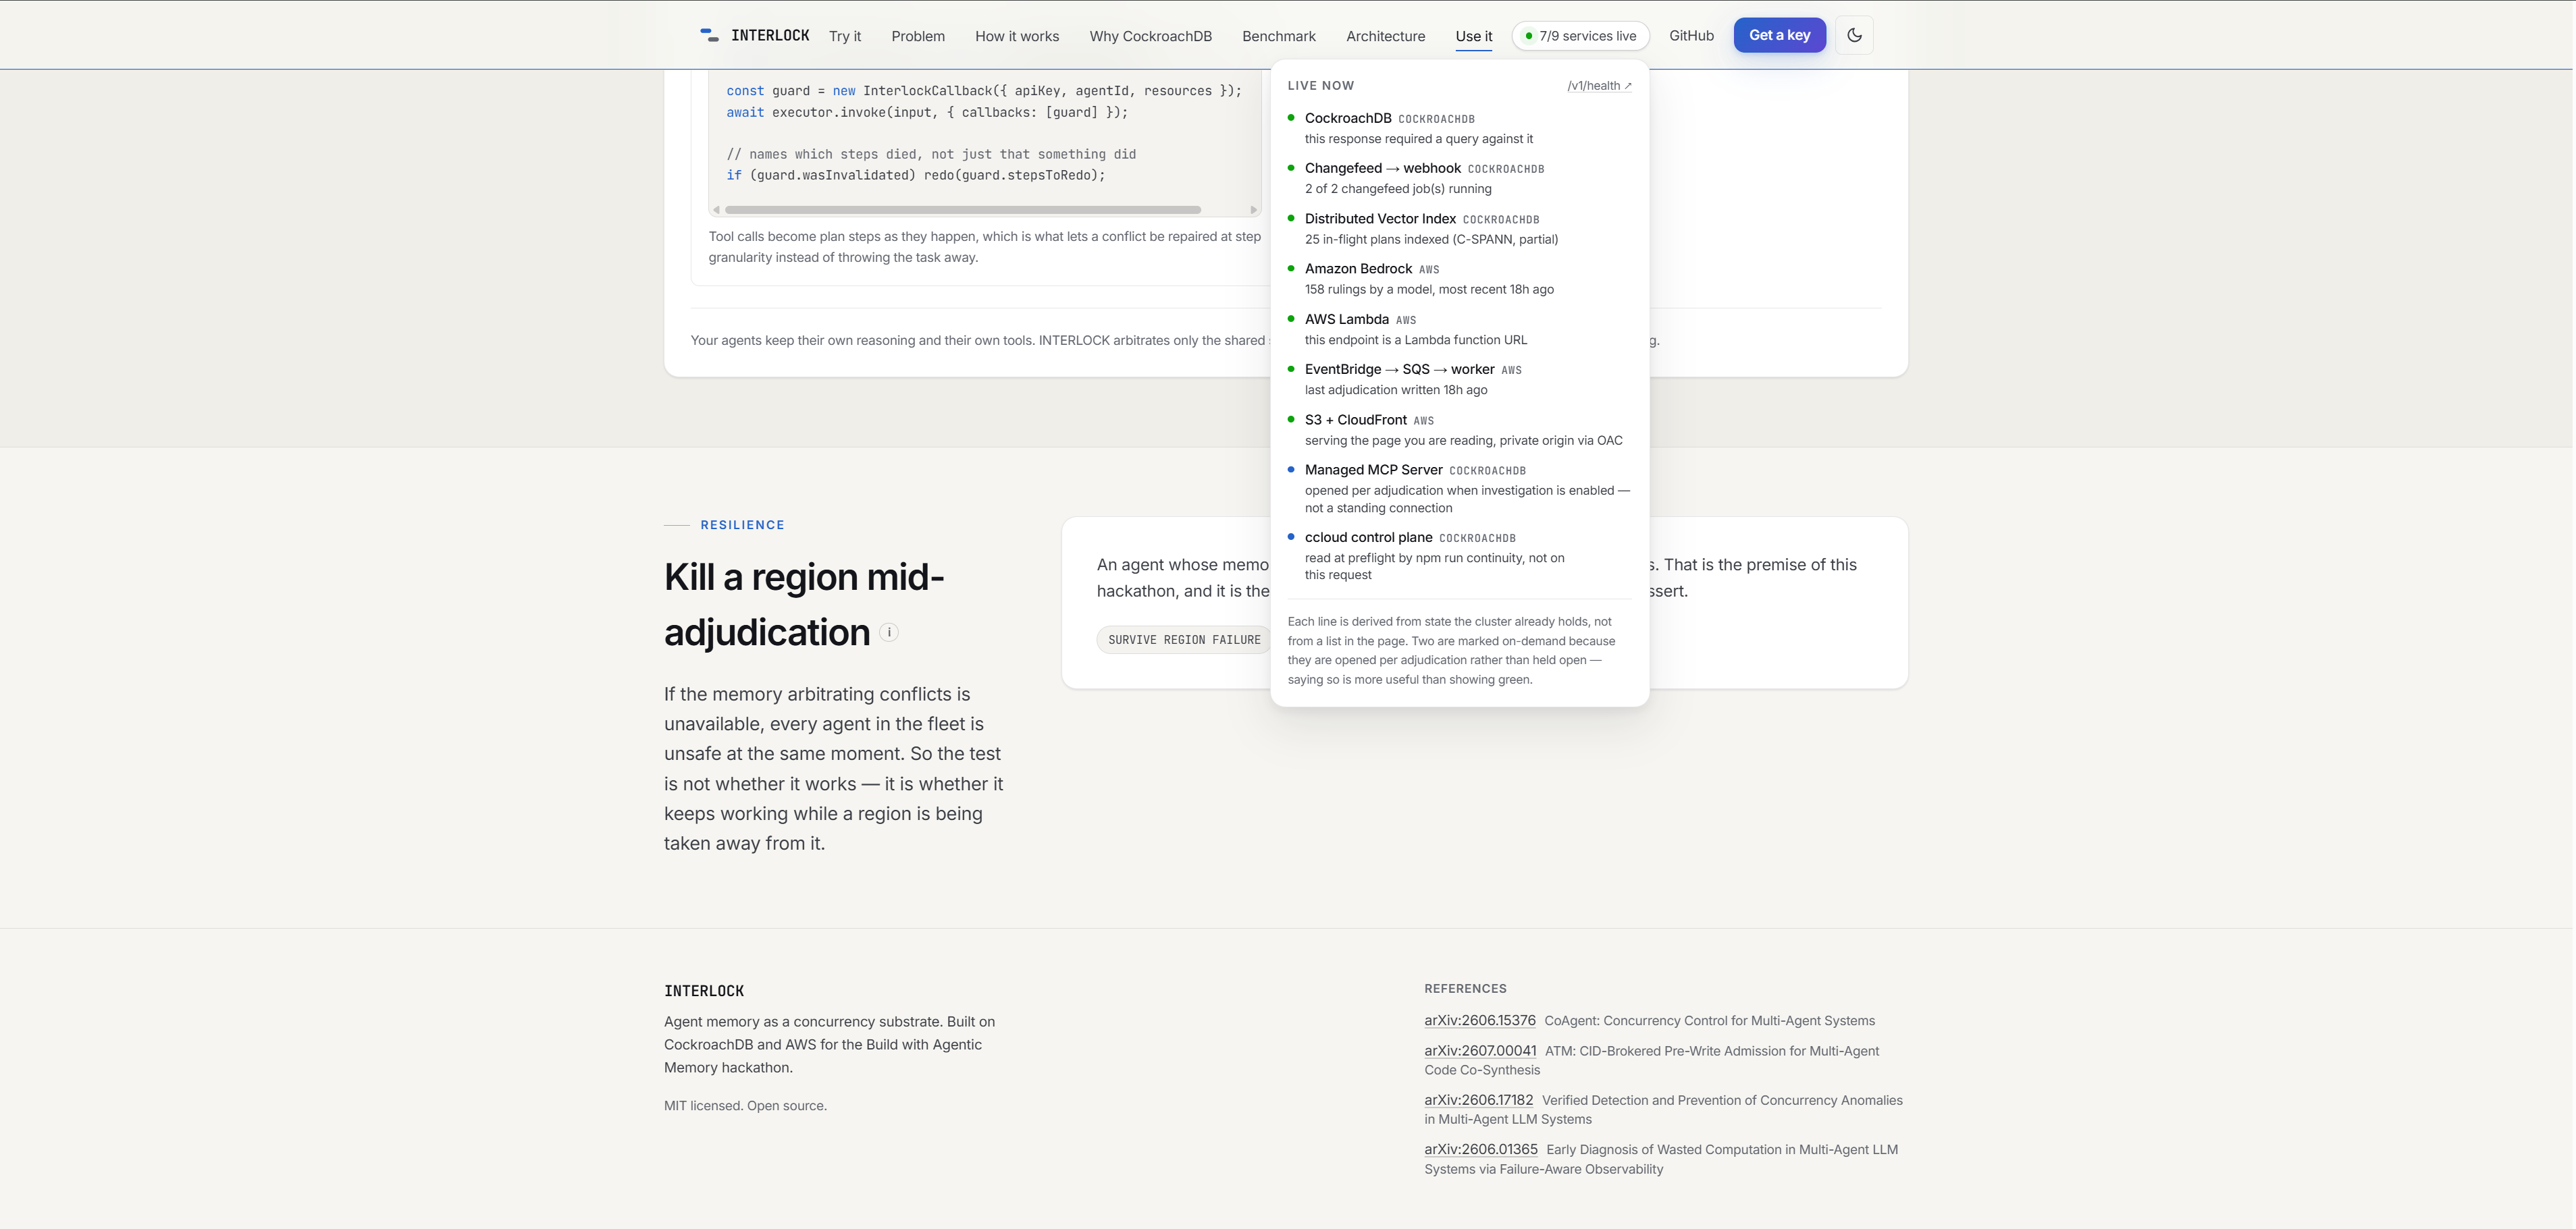Viewport: 2576px width, 1229px height.
Task: Click blue dot beside Managed MCP Server
Action: (x=1291, y=468)
